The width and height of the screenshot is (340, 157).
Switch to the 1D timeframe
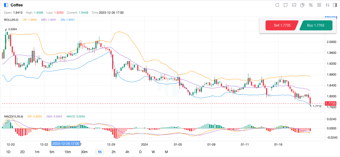click(x=8, y=152)
